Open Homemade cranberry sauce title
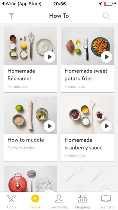 (x=83, y=144)
